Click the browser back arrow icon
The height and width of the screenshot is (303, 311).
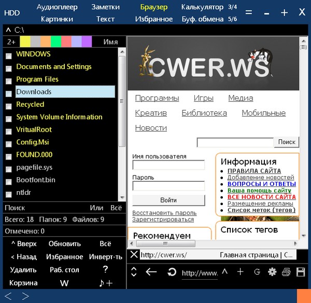coord(151,272)
